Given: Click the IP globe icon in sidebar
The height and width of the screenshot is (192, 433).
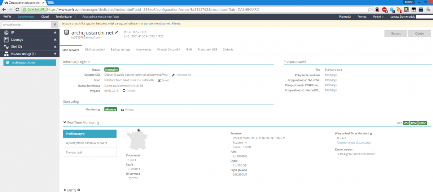Looking at the screenshot, I should (x=6, y=32).
